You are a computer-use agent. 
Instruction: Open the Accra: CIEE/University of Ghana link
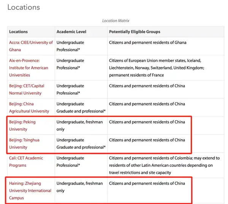point(31,46)
